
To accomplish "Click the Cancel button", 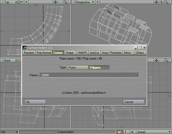I will coord(134,102).
